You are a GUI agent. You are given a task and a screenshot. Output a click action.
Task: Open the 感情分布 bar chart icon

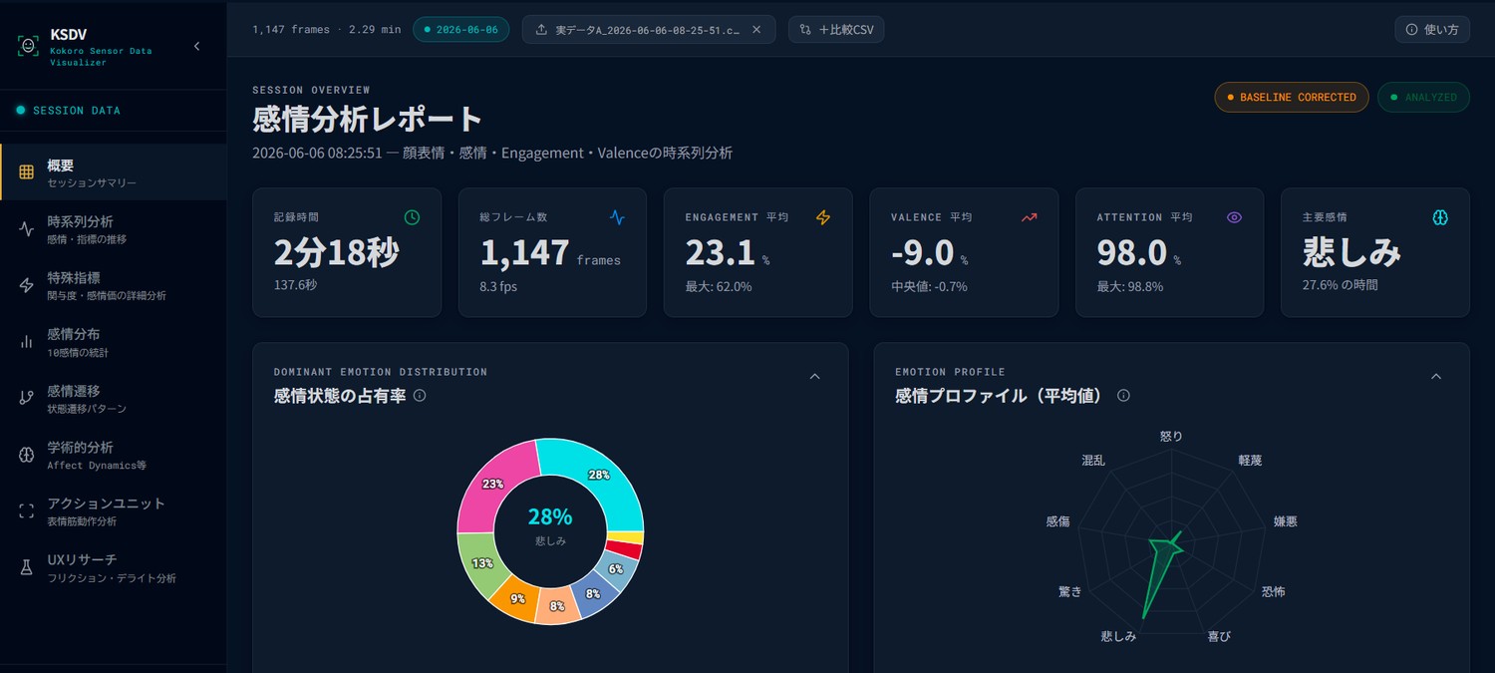click(x=27, y=342)
